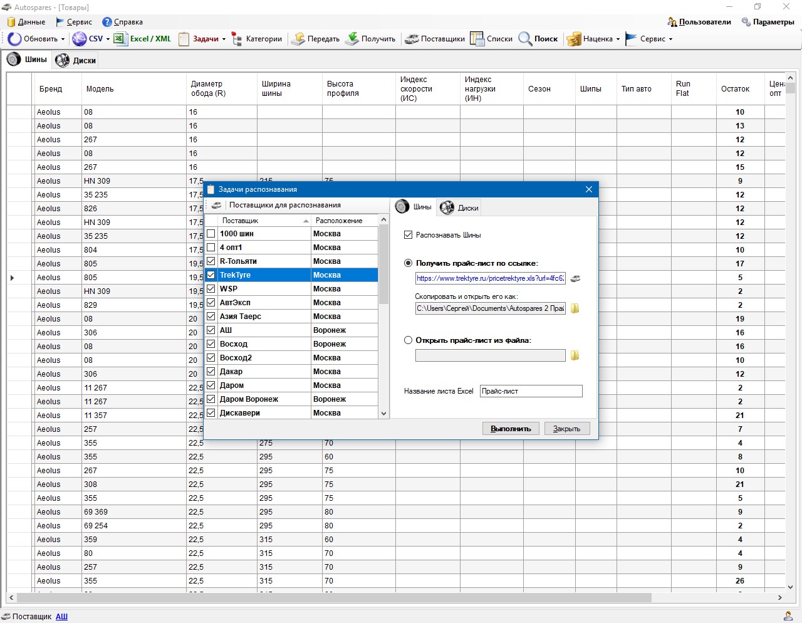Click the Excel / XML icon

[x=120, y=39]
